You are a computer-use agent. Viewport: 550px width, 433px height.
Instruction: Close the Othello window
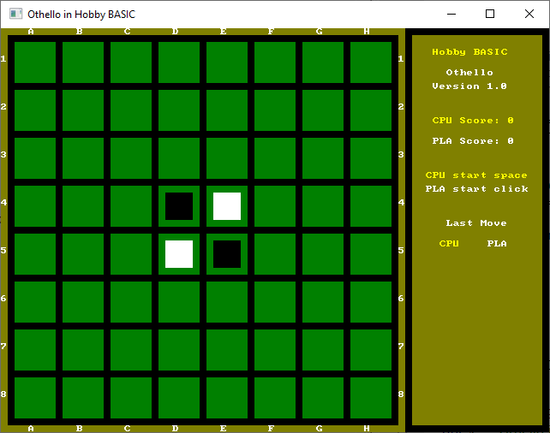point(529,14)
